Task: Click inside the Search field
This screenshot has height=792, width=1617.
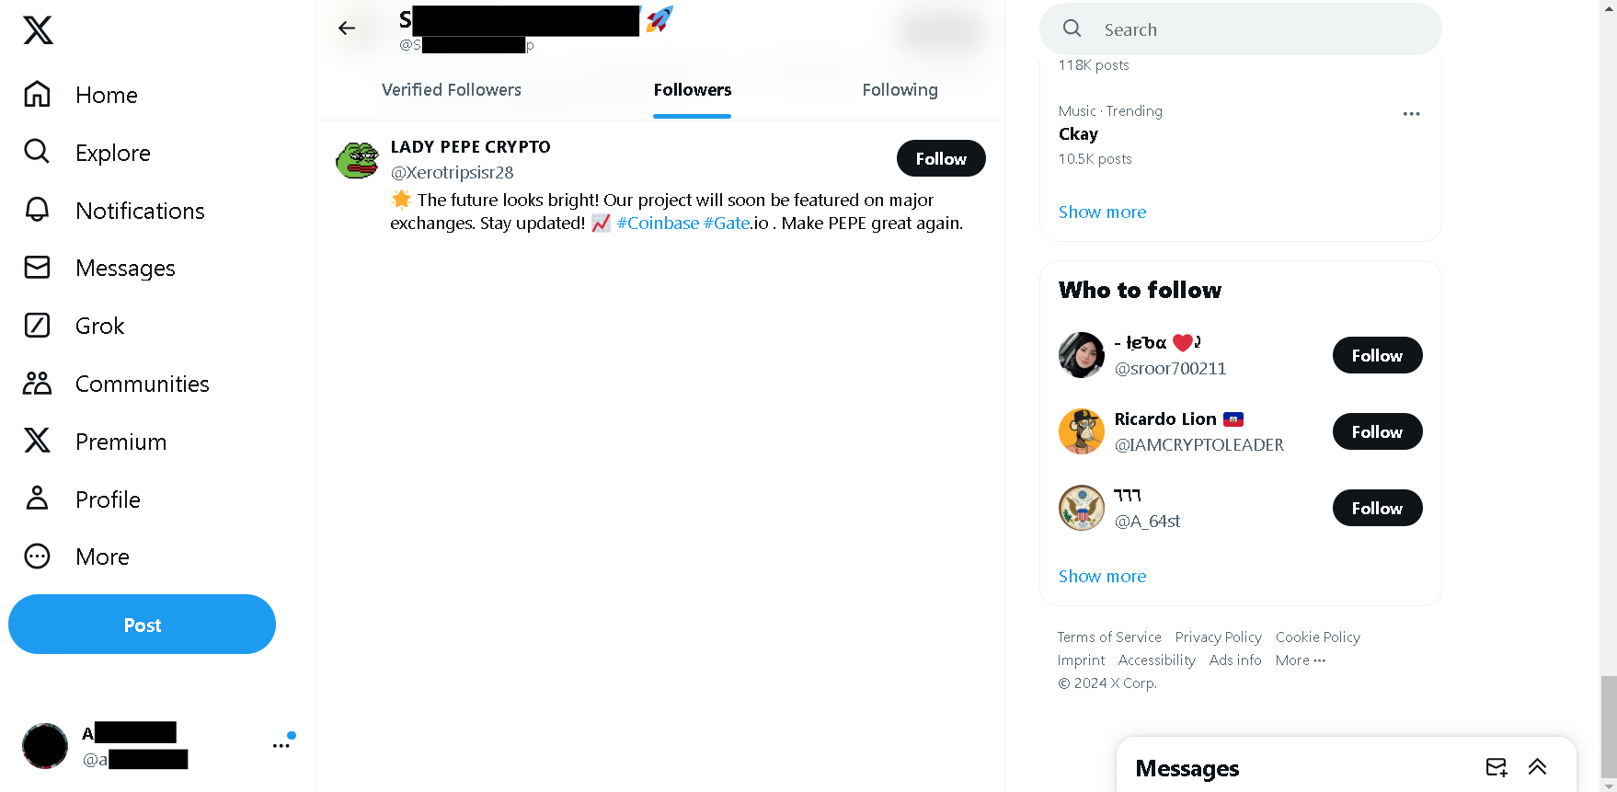Action: (x=1240, y=29)
